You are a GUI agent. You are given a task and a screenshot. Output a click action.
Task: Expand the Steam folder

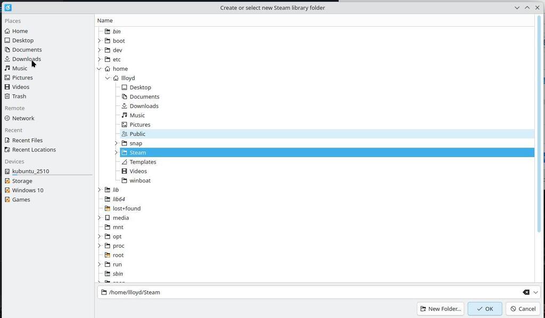pos(116,152)
